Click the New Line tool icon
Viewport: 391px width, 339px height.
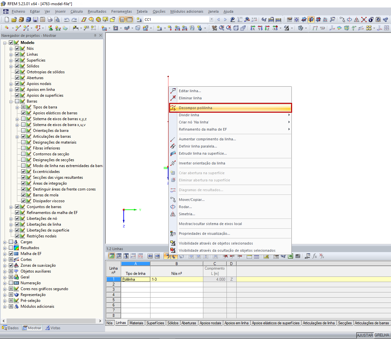(18, 28)
